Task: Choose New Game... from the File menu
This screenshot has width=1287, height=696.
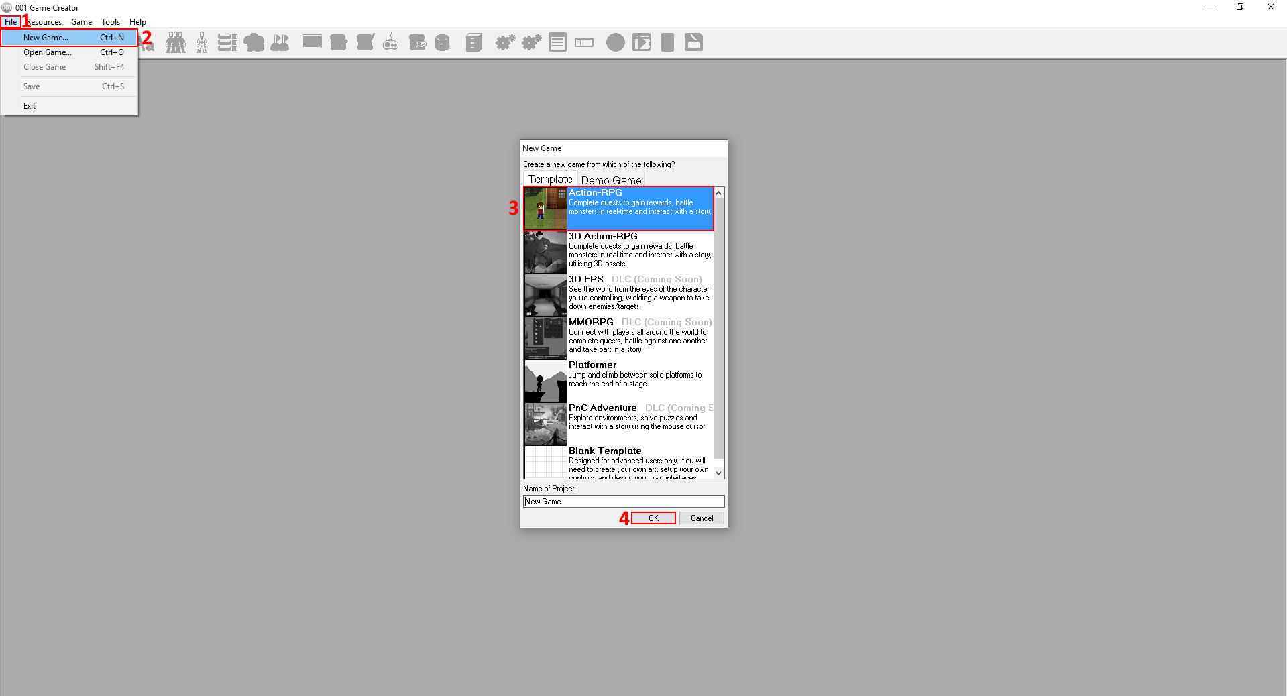Action: tap(70, 38)
